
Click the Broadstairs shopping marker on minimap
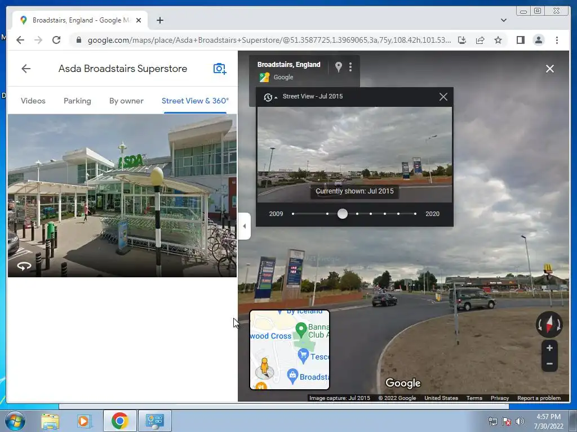(x=292, y=376)
